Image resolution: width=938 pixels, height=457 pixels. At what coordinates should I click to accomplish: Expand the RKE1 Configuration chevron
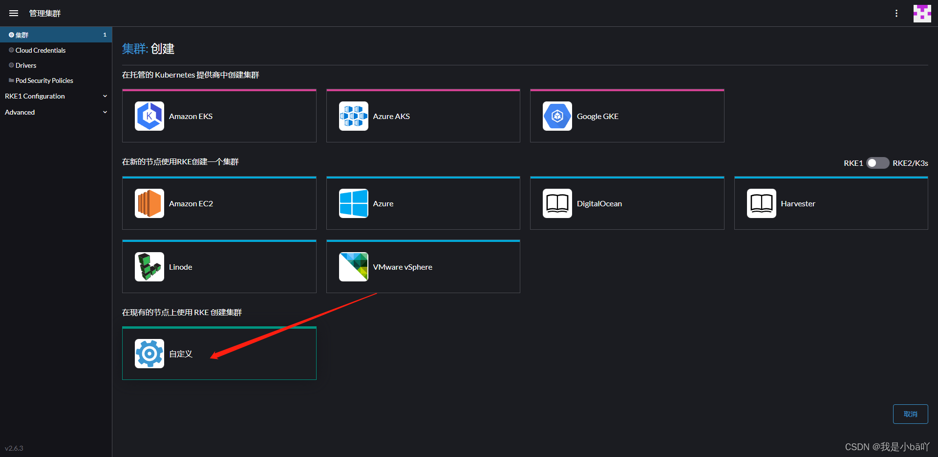click(105, 96)
